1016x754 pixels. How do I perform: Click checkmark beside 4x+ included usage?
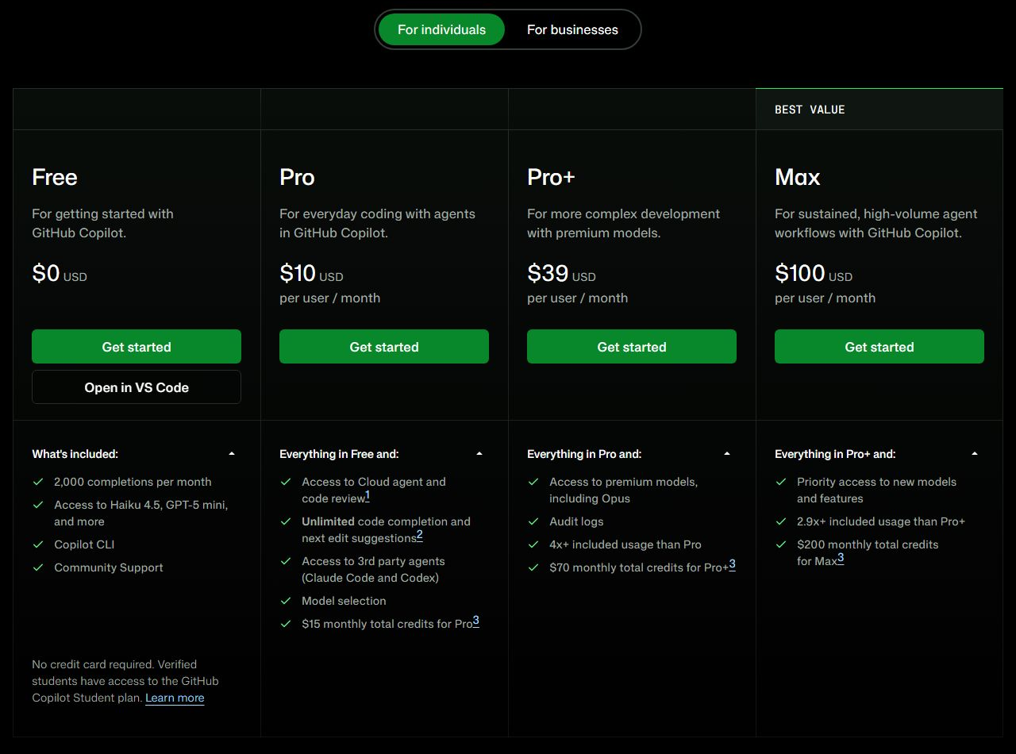point(533,544)
